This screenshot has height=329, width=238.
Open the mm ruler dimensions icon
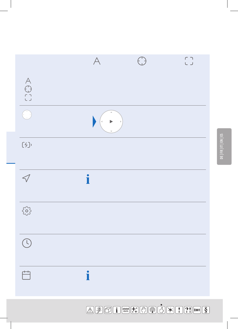pyautogui.click(x=126, y=310)
